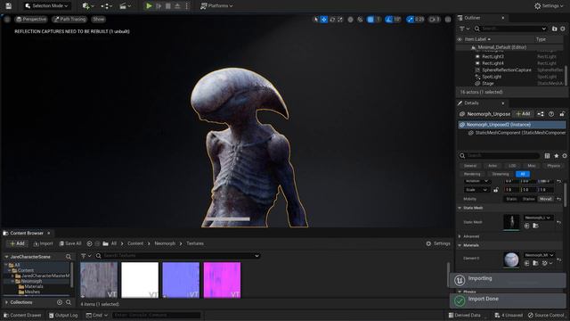The width and height of the screenshot is (570, 321).
Task: Collapse the Materials section
Action: (x=460, y=245)
